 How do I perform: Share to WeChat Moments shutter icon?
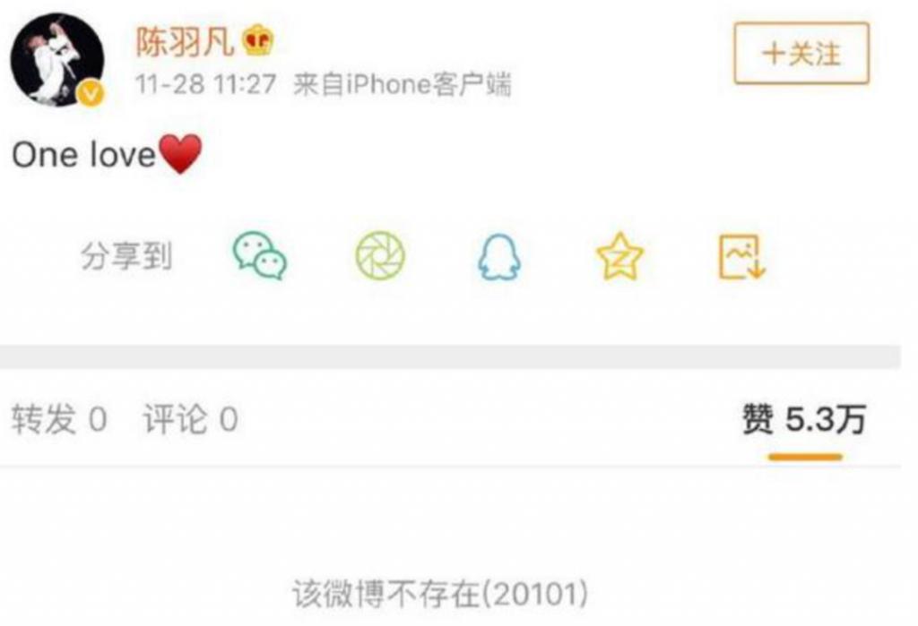[x=380, y=255]
